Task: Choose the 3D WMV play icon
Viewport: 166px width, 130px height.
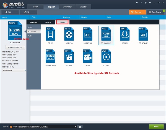Action: click(106, 56)
